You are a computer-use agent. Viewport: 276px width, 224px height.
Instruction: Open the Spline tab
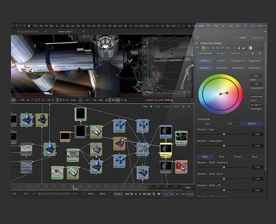177,106
